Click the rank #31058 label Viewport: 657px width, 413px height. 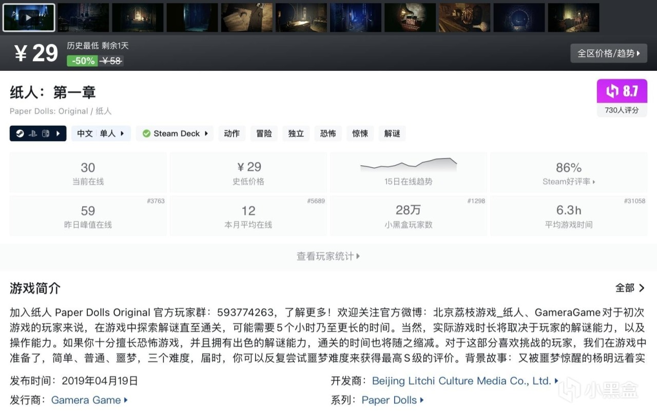(634, 201)
